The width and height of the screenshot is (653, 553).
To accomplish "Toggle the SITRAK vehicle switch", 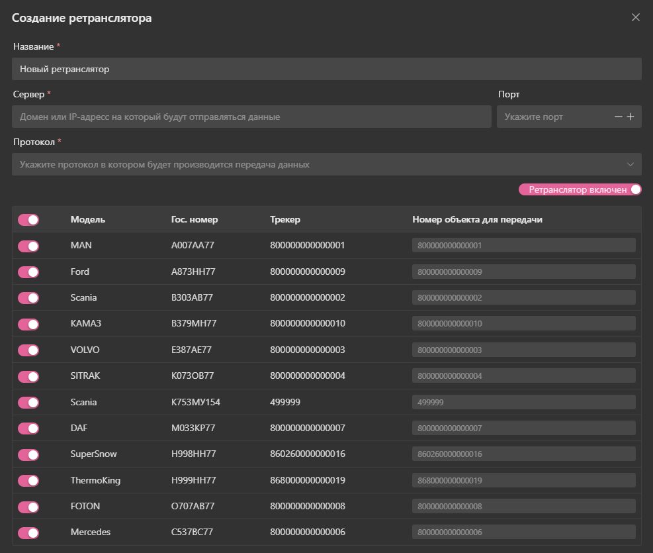I will pos(28,376).
